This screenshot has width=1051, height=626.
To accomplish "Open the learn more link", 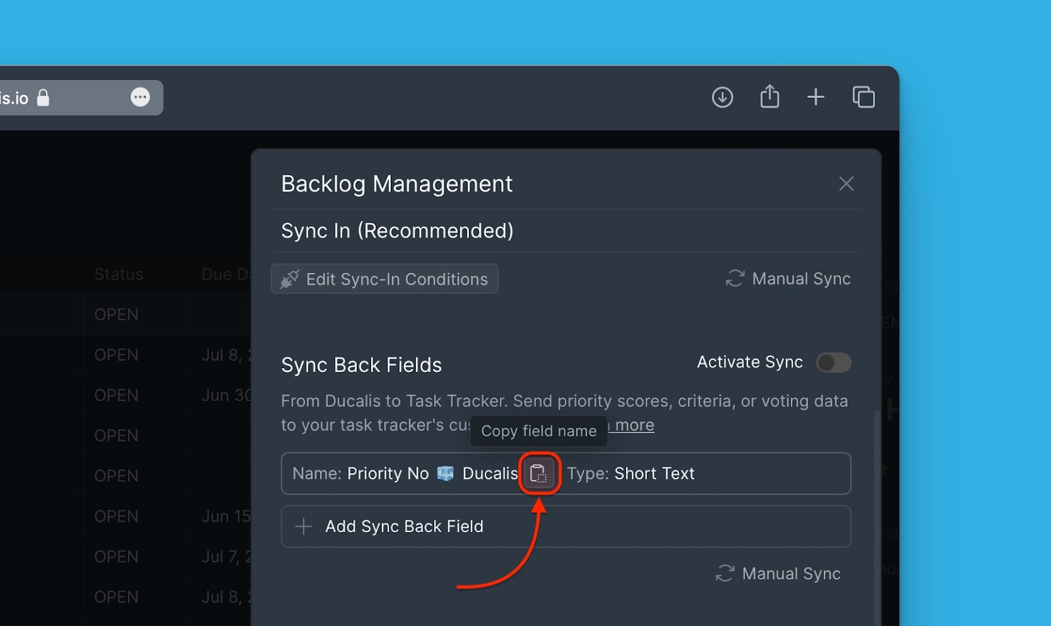I will coord(632,425).
